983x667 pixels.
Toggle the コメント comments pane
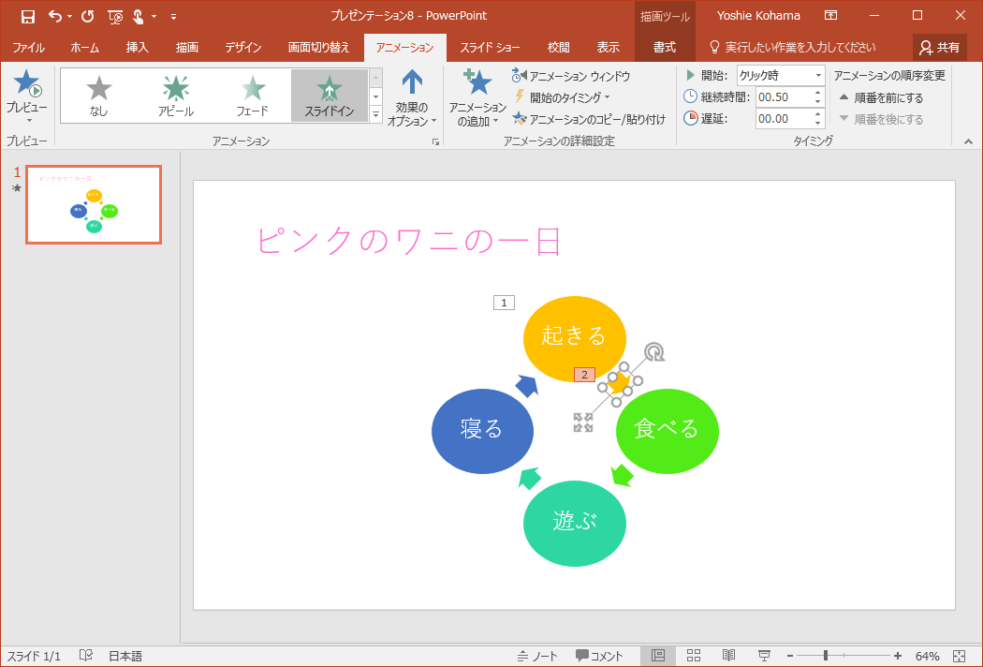pos(599,657)
